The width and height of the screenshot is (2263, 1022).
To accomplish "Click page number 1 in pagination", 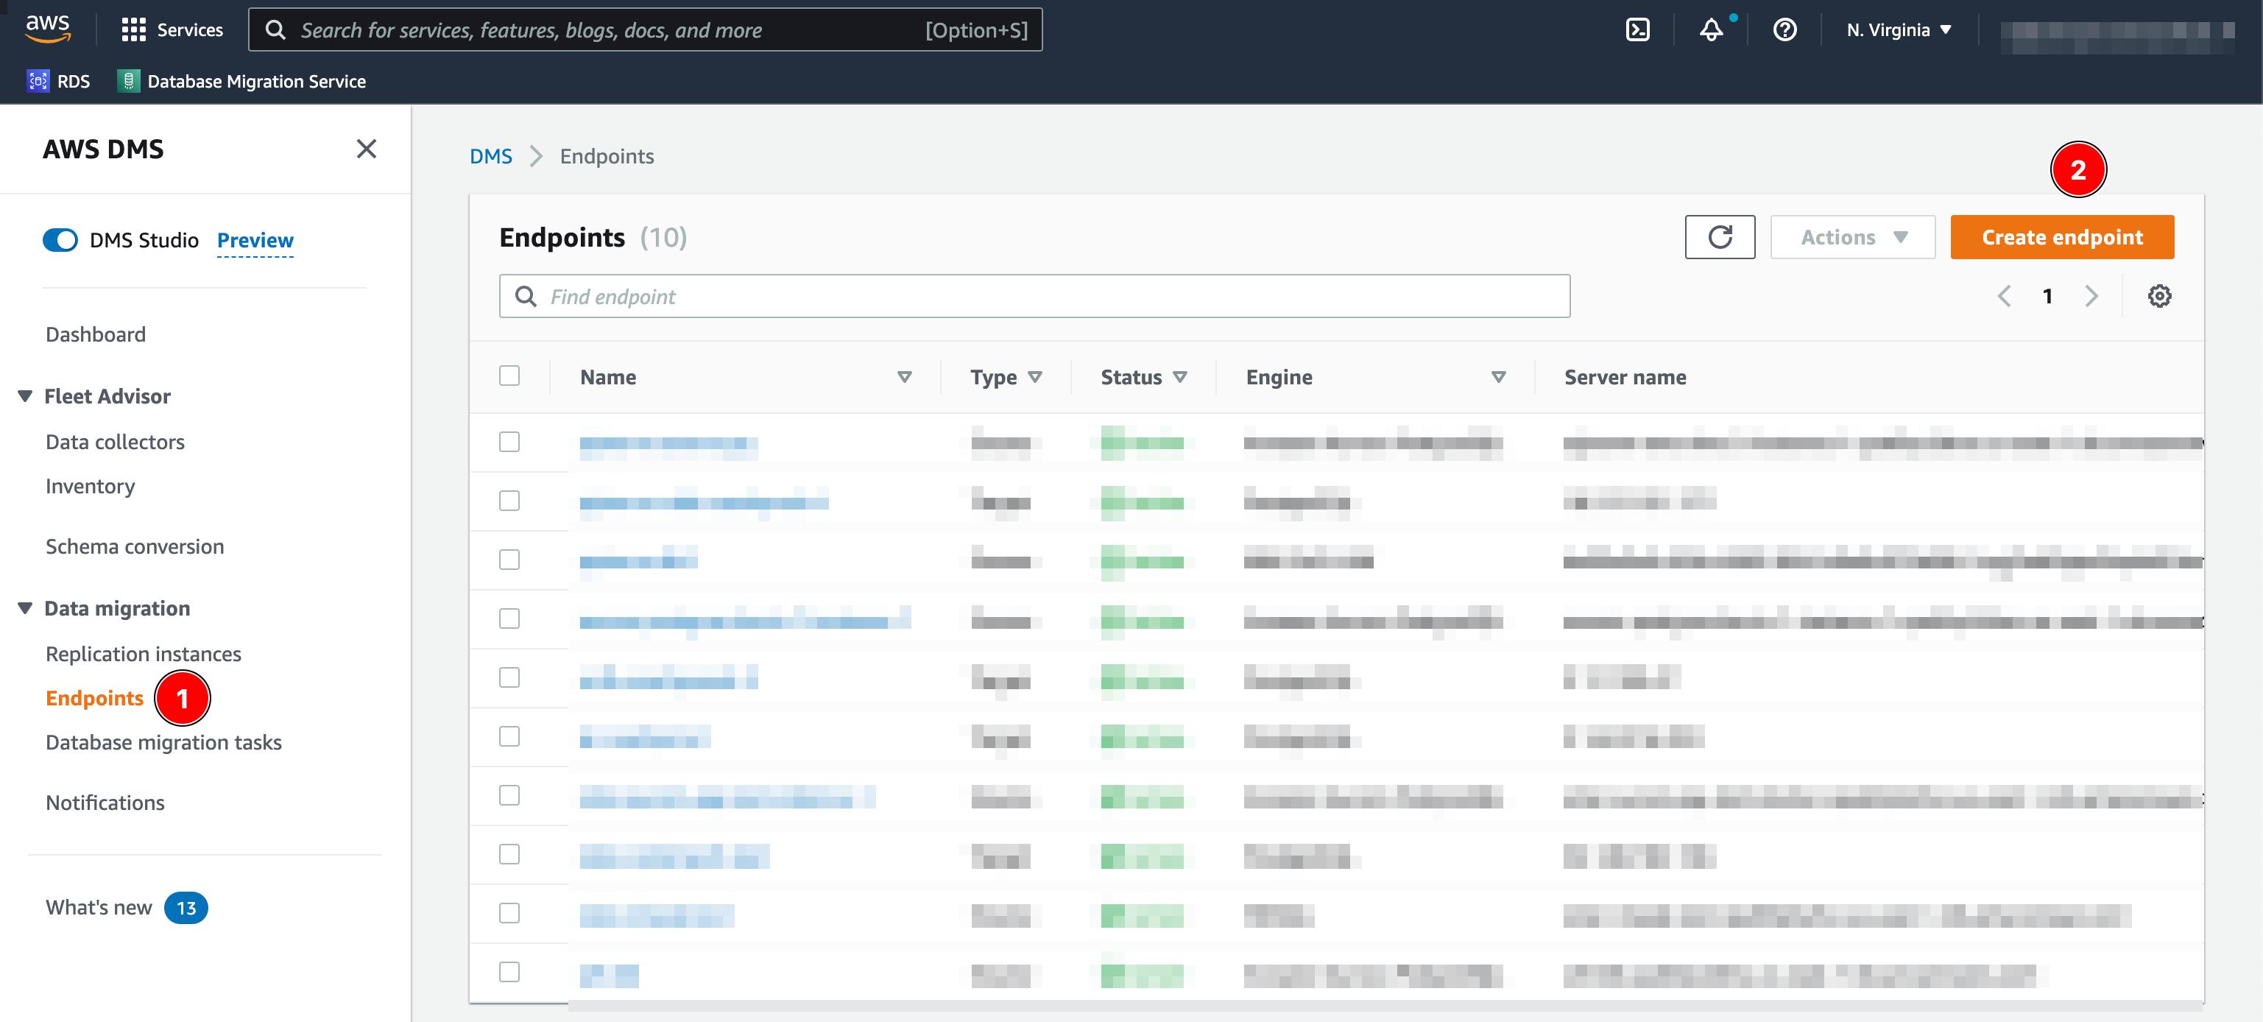I will pos(2048,296).
